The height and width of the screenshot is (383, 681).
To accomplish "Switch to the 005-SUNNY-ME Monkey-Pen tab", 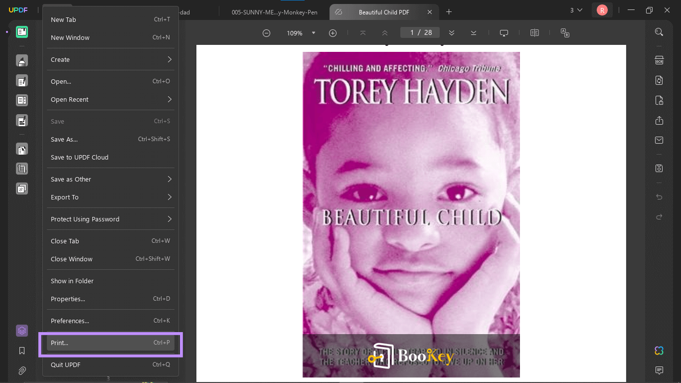I will [x=274, y=12].
